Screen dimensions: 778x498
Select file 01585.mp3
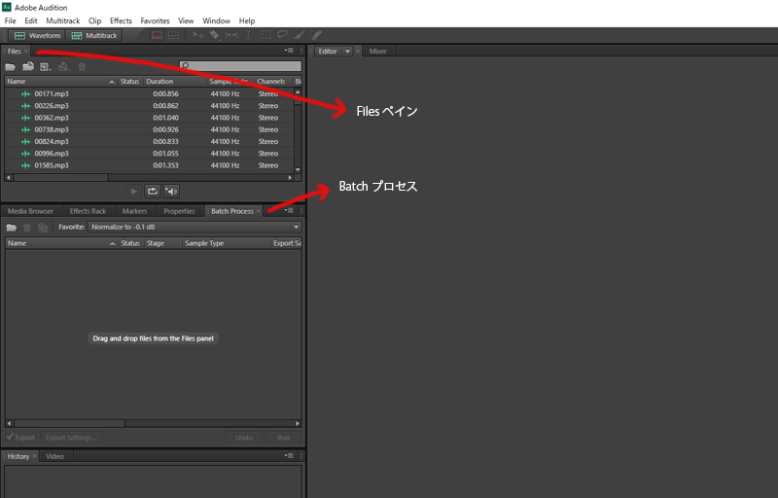click(x=150, y=165)
